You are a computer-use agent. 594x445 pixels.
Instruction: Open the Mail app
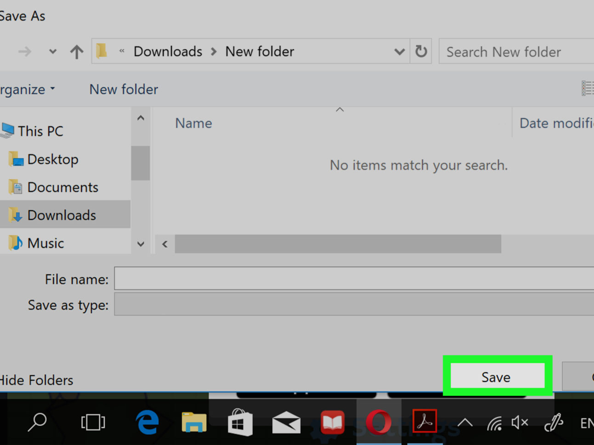click(x=286, y=422)
